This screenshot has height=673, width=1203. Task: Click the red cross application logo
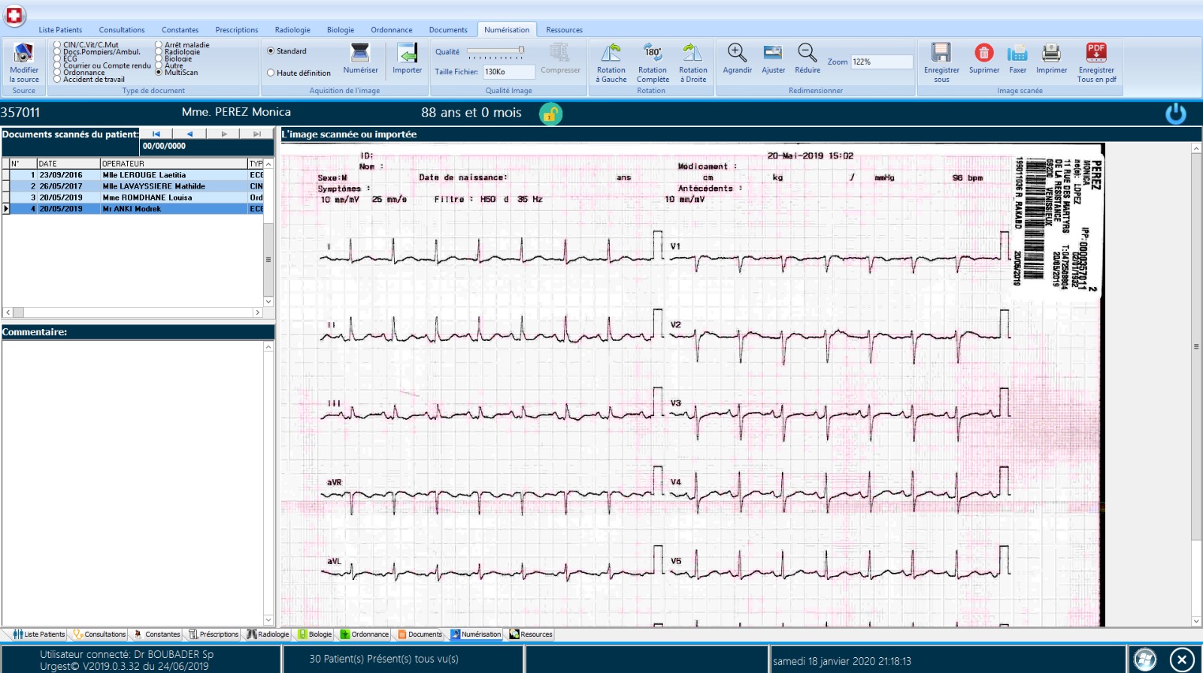14,15
